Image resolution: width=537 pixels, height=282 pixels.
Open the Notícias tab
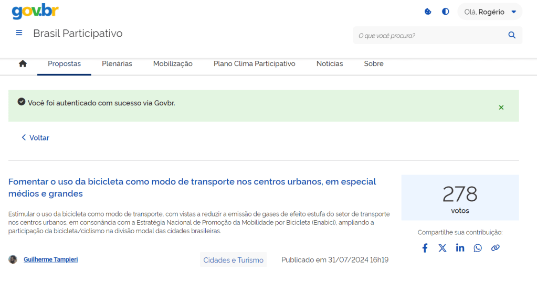pyautogui.click(x=330, y=64)
